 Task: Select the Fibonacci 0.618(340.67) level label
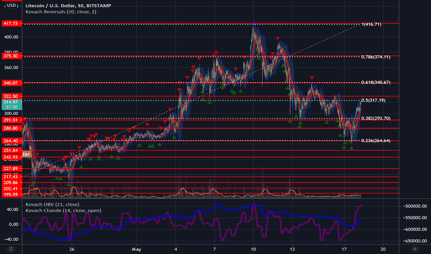[x=376, y=82]
